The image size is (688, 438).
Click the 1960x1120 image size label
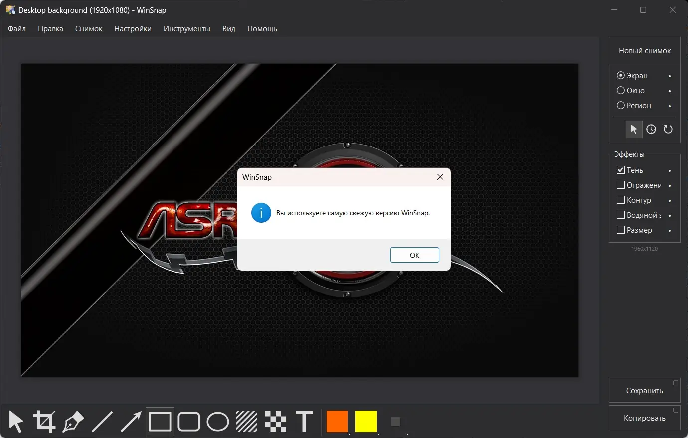pyautogui.click(x=645, y=249)
